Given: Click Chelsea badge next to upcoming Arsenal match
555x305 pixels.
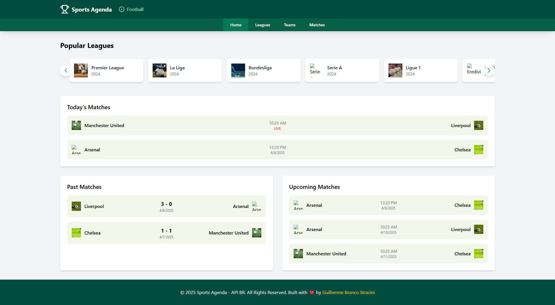Looking at the screenshot, I should pos(479,205).
